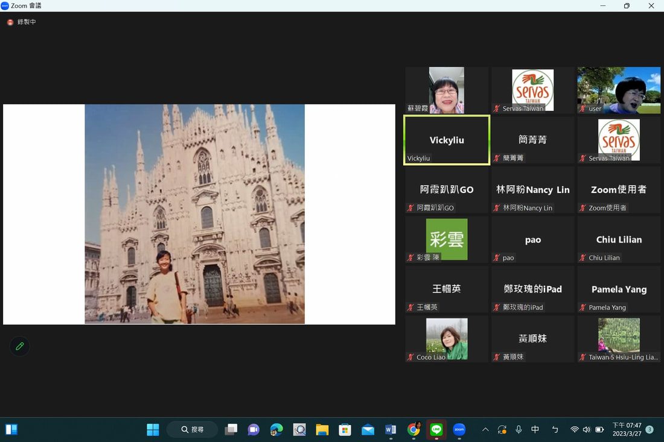The image size is (664, 442).
Task: Select the 林阿粉Nancy Lin participant tile
Action: 533,190
